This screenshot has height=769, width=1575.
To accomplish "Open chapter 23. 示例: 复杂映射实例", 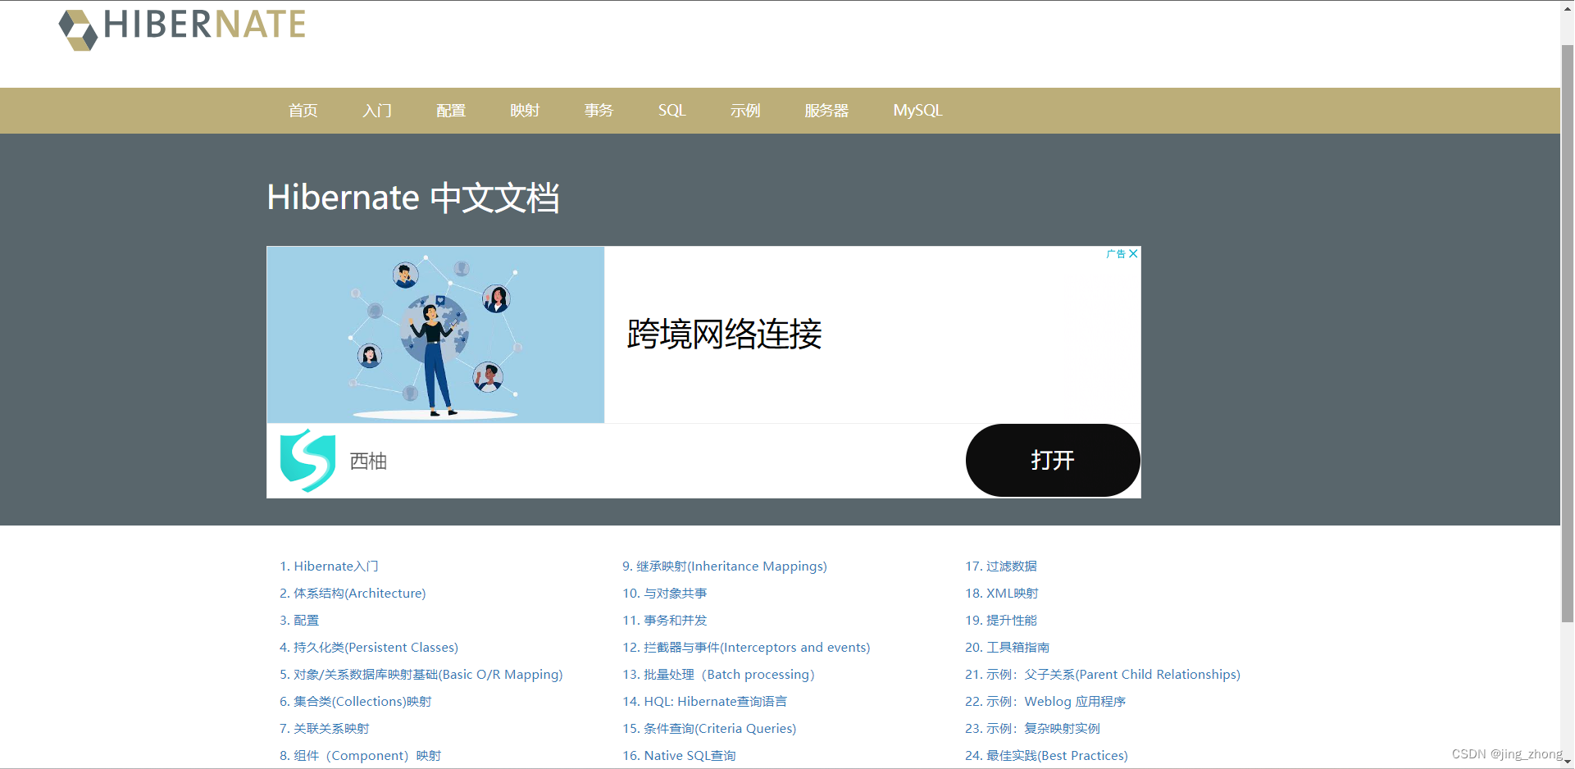I will tap(1033, 729).
